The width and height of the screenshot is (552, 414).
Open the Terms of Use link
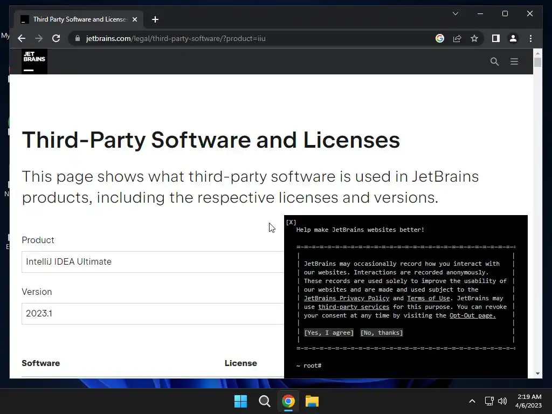pos(429,298)
